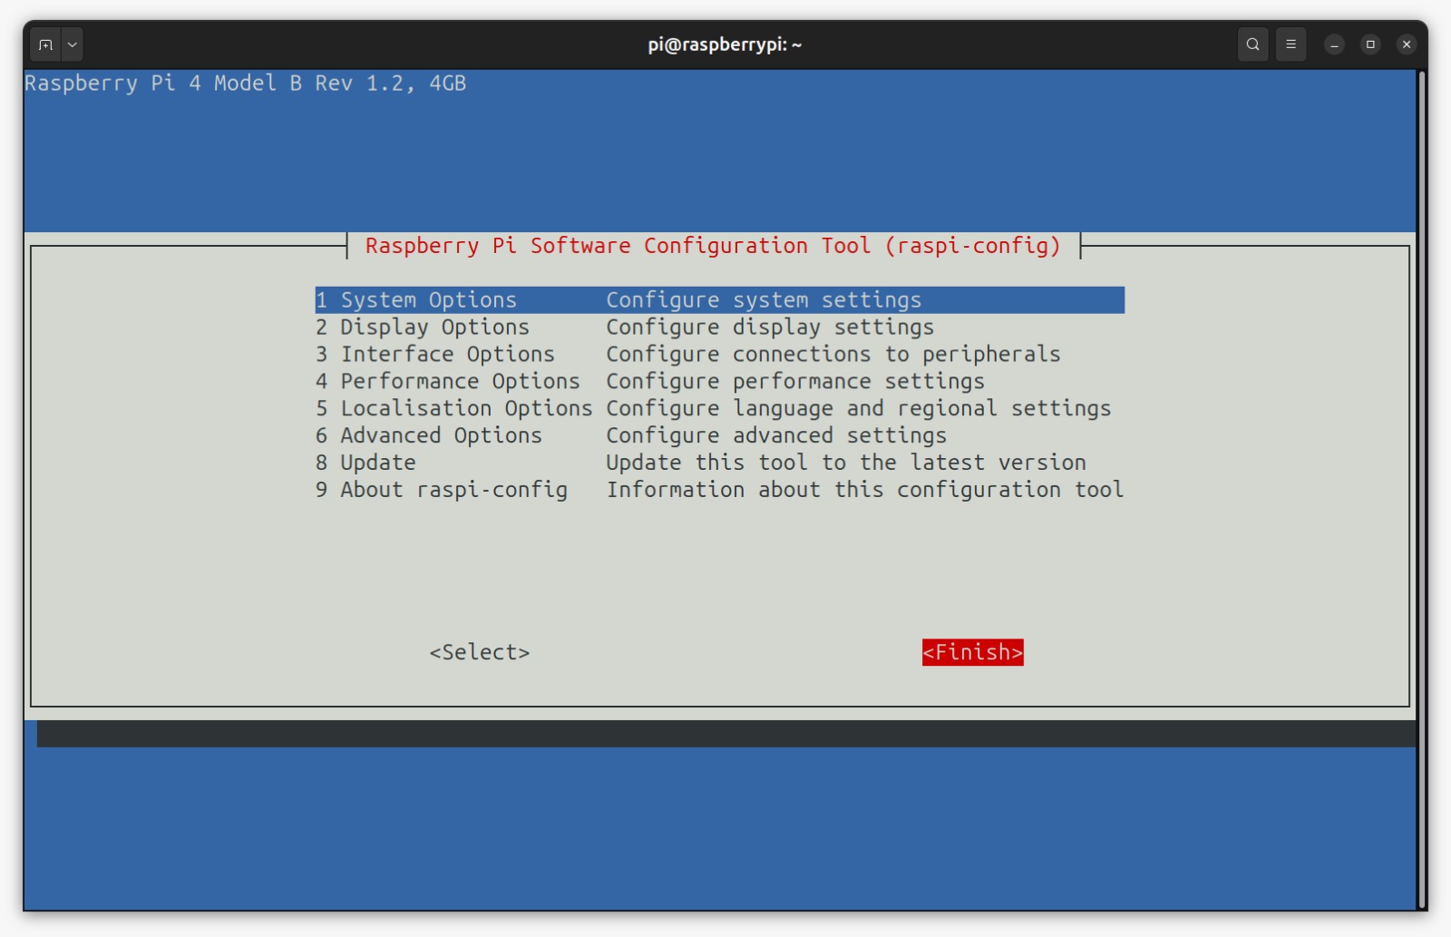Click the terminal vertical scrollbar
This screenshot has height=937, width=1451.
click(1421, 490)
